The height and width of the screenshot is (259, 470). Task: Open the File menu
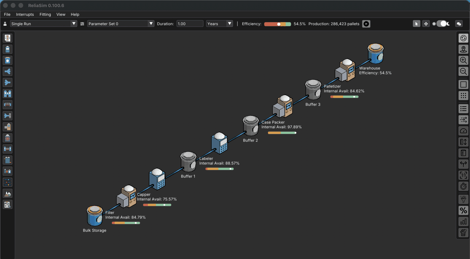7,14
